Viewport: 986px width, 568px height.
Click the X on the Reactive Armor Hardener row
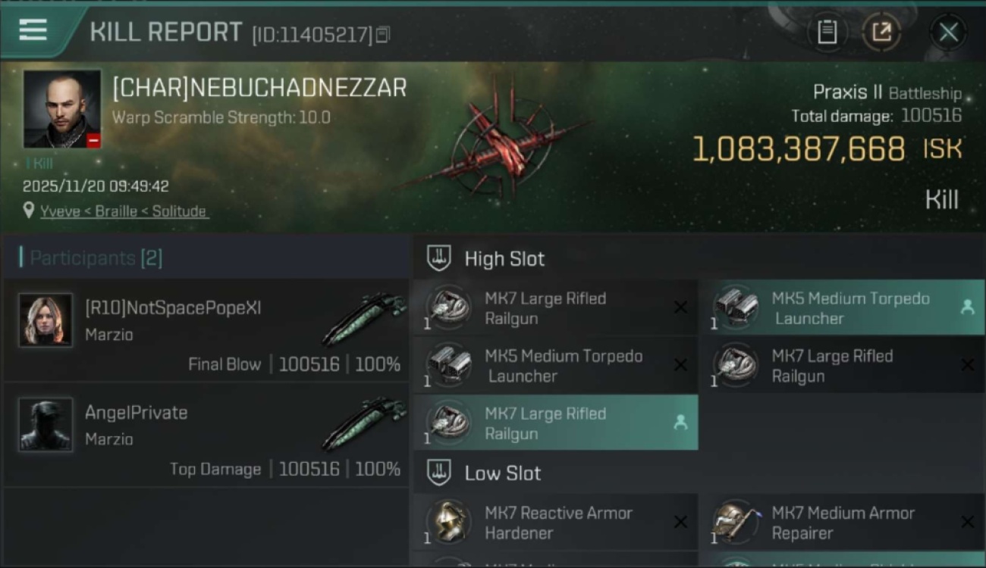[x=680, y=522]
